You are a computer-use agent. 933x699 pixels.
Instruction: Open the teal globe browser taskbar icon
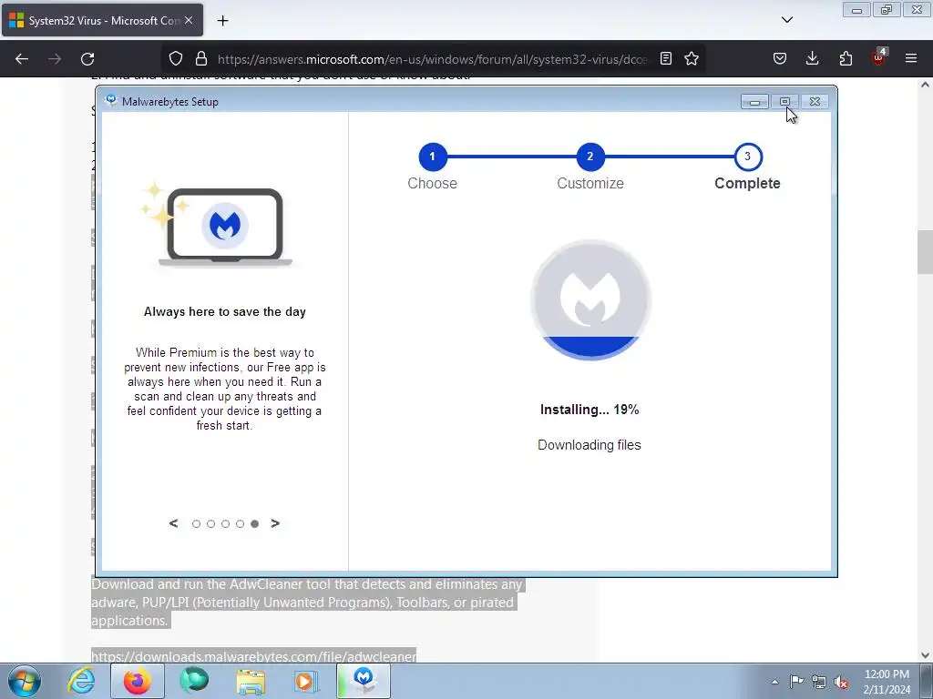coord(194,681)
